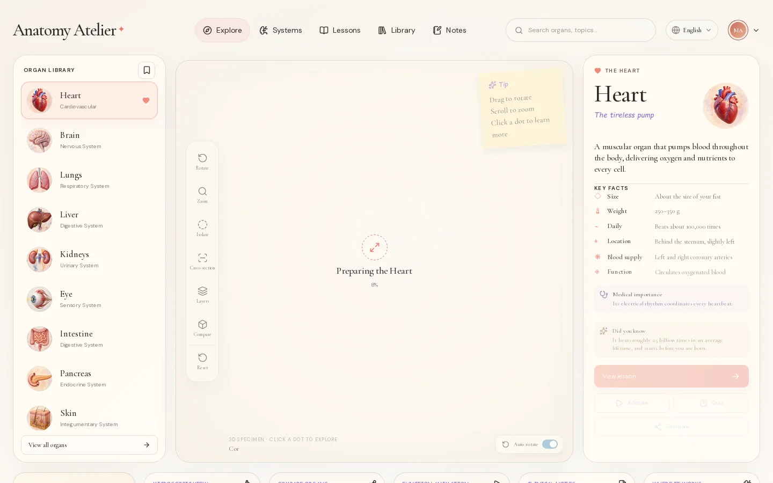Focus the search organs and topics field

pyautogui.click(x=581, y=30)
